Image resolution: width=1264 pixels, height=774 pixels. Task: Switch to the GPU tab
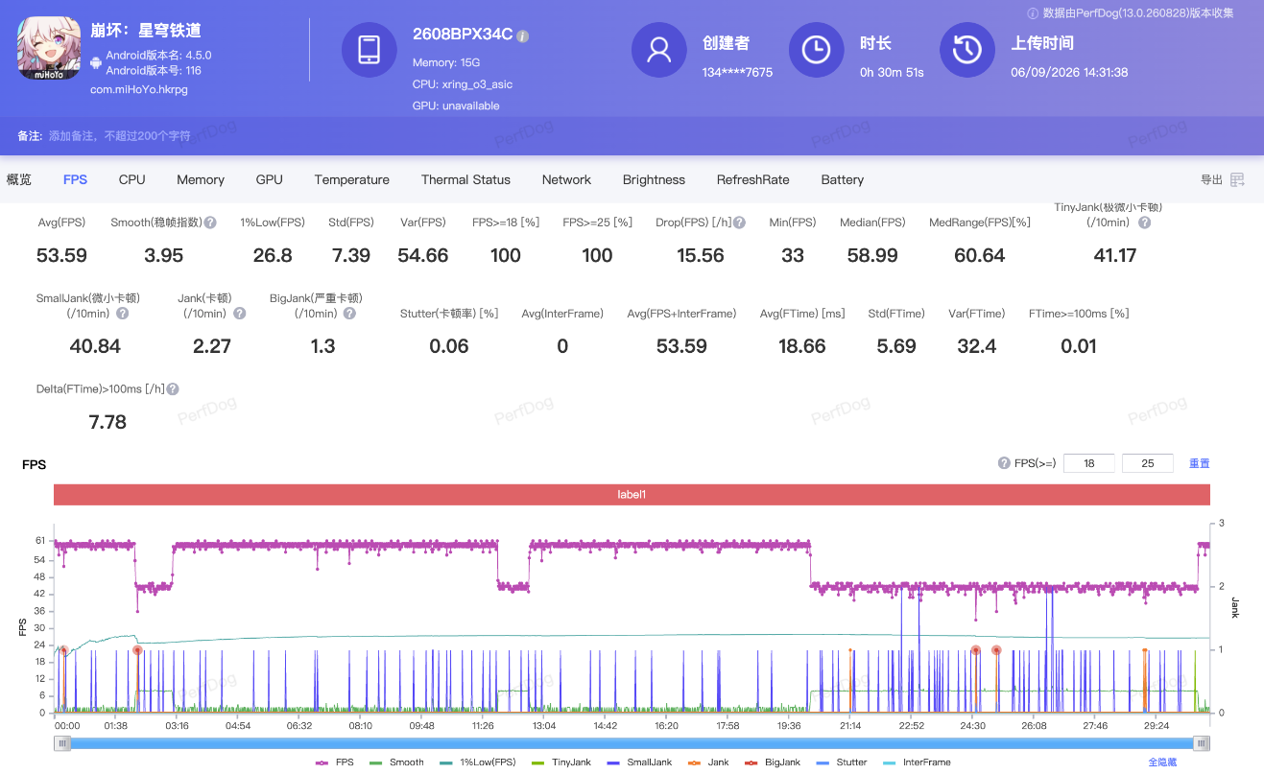(270, 179)
